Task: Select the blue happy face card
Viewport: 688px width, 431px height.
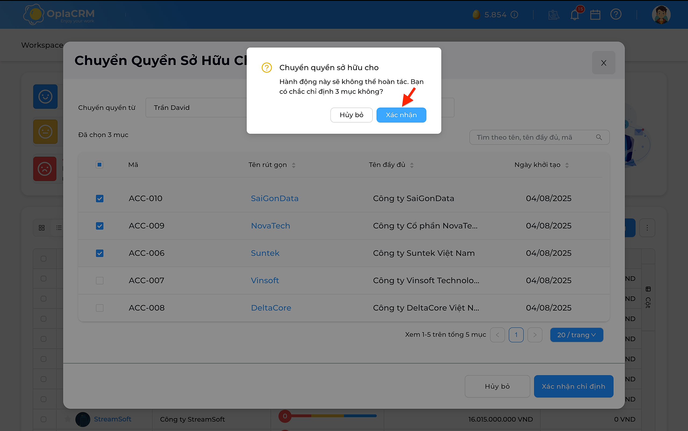Action: pos(45,97)
